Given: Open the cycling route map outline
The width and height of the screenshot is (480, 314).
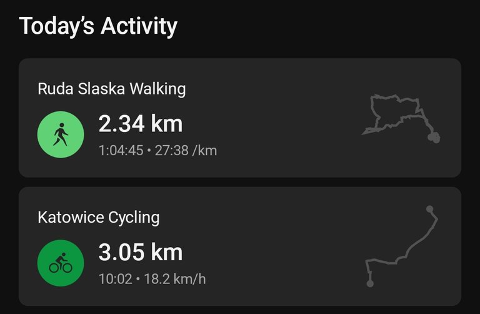Looking at the screenshot, I should (402, 246).
